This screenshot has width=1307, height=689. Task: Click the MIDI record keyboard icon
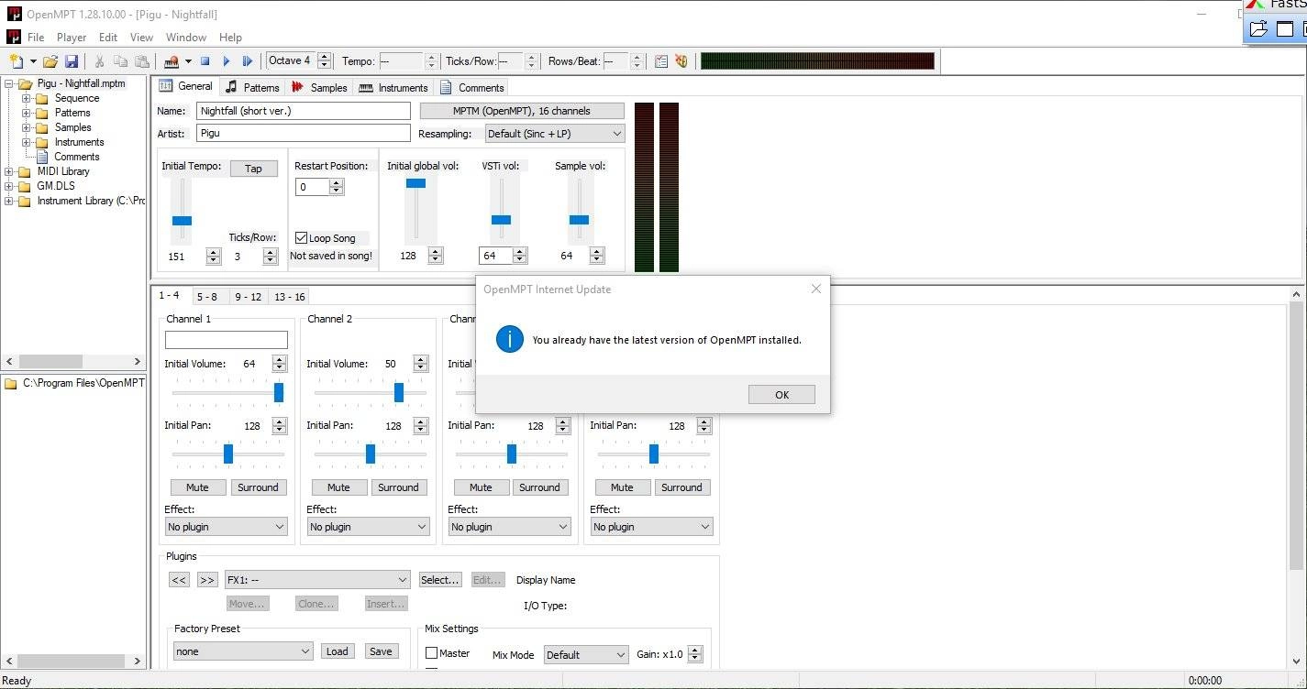pos(172,61)
